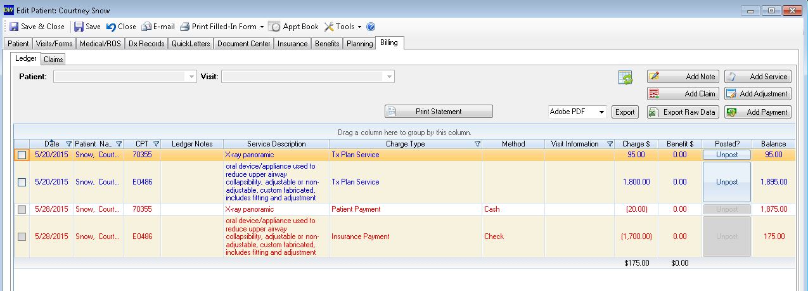Click the '175.00' balance cell
The height and width of the screenshot is (291, 808).
[773, 236]
